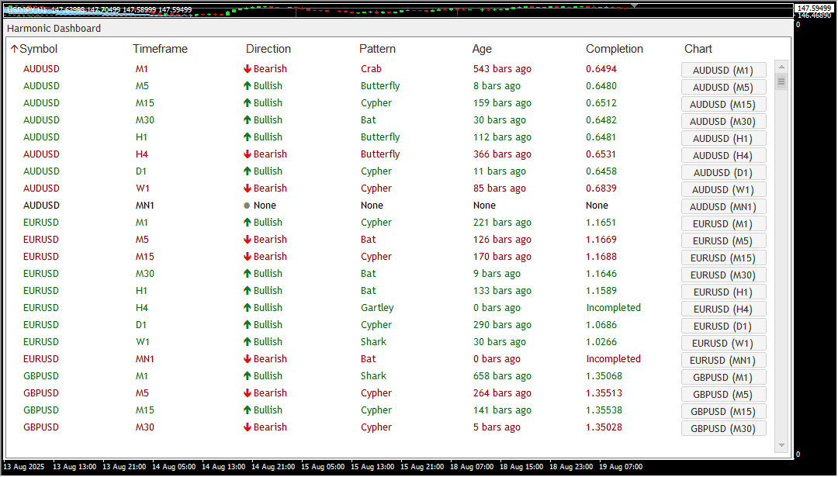The height and width of the screenshot is (477, 838).
Task: Sort by the Timeframe column header
Action: 161,49
